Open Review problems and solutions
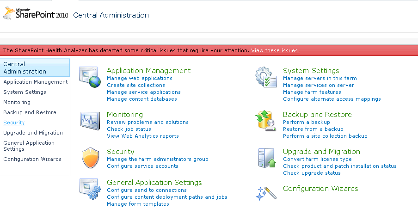 click(x=148, y=122)
